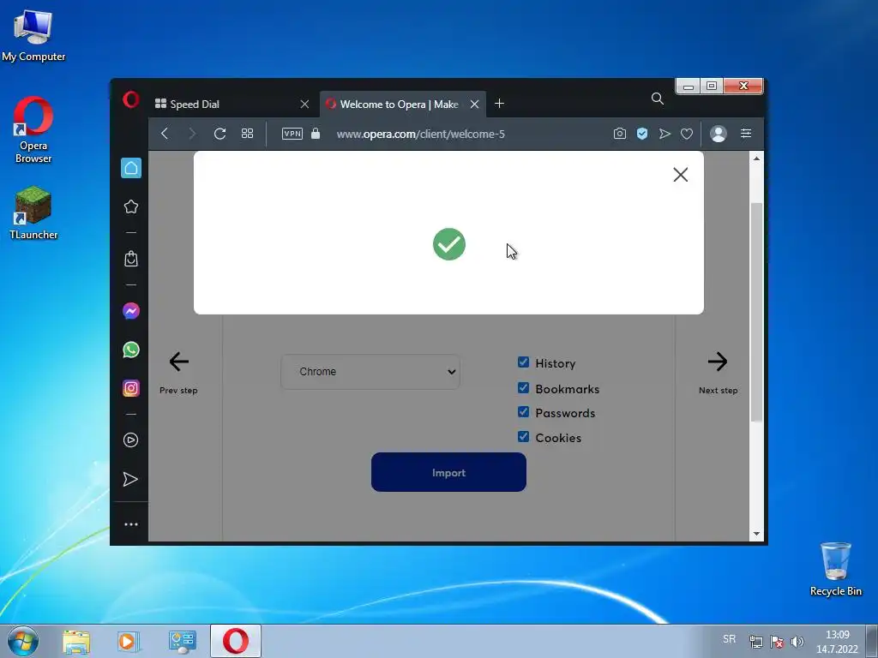Click the green checkmark success icon
The image size is (878, 658).
(449, 244)
